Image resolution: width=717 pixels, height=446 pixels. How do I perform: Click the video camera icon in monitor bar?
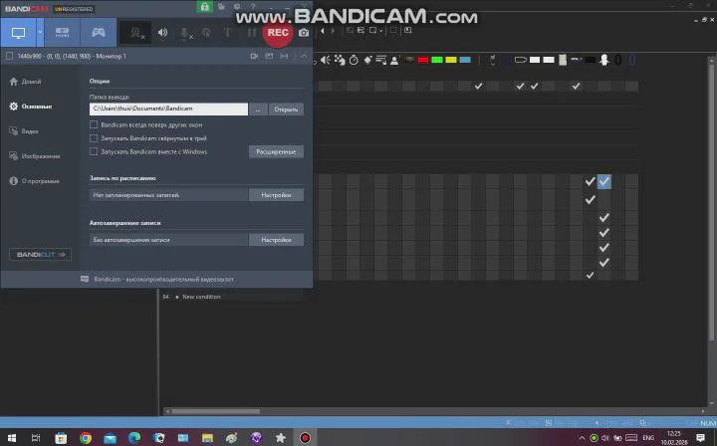pyautogui.click(x=254, y=56)
